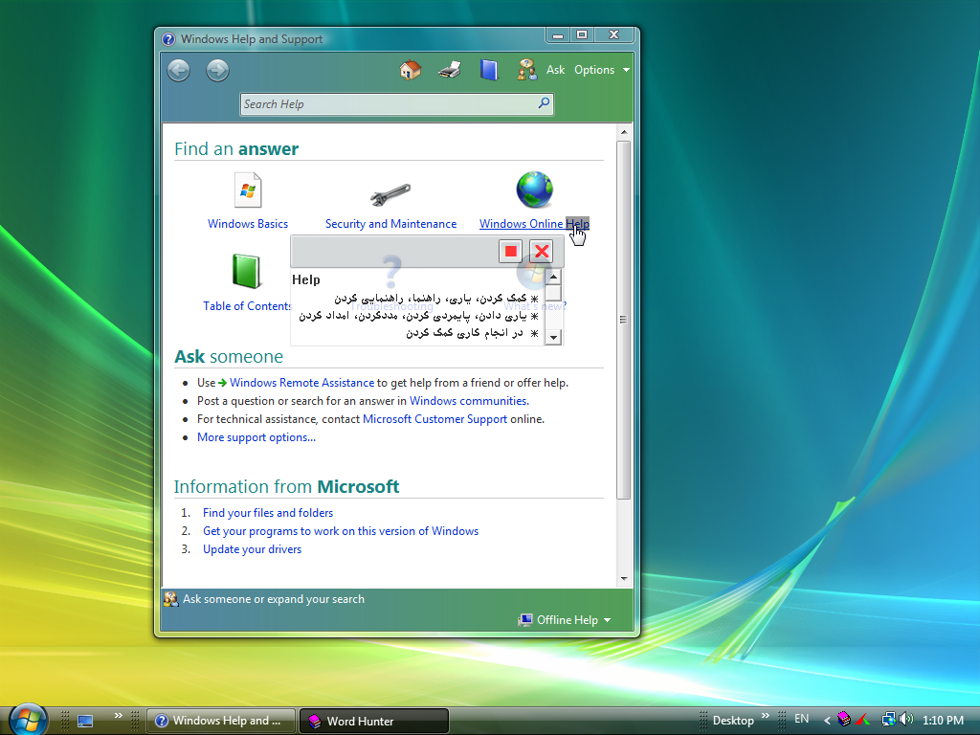The height and width of the screenshot is (735, 980).
Task: Click the red-green tray icon beside Word Hunter
Action: [863, 720]
